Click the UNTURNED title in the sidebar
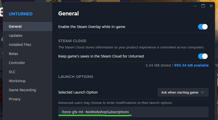The height and width of the screenshot is (120, 218). [x=21, y=14]
